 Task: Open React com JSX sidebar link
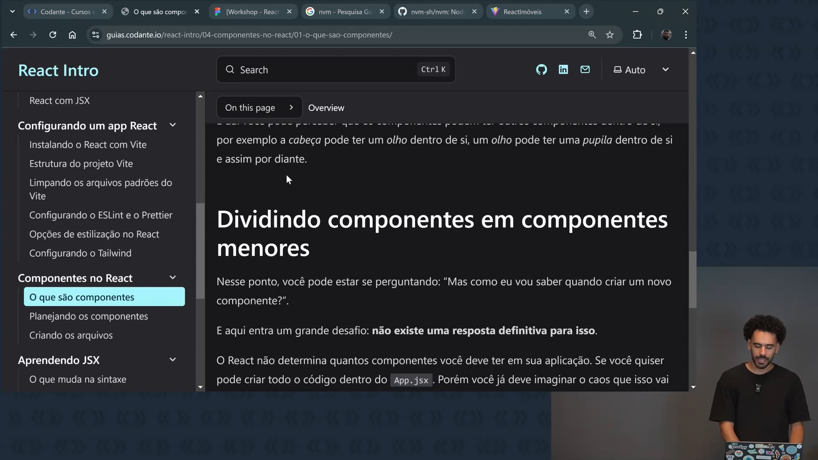pyautogui.click(x=60, y=101)
